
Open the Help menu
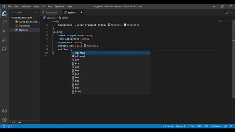69,7
